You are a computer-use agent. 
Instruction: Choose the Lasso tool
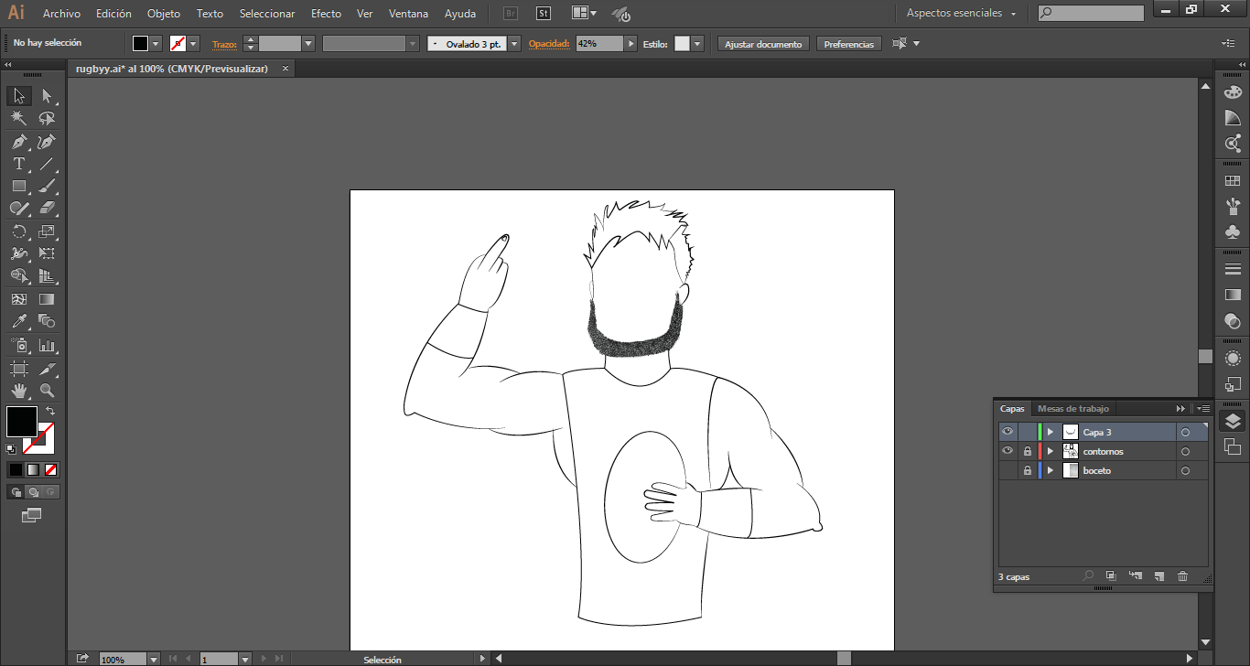click(x=47, y=119)
